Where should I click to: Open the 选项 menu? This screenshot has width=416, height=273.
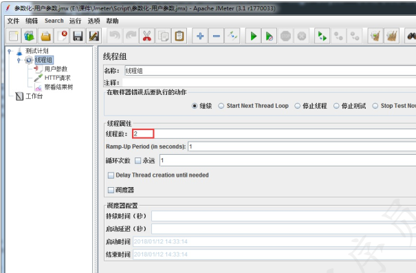(94, 21)
